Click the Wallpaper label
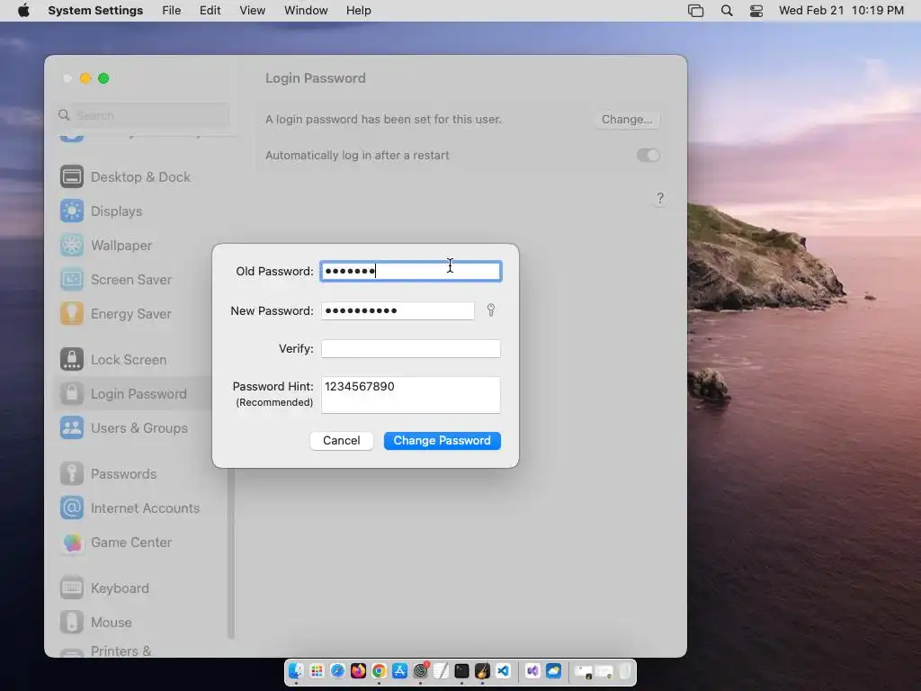 [121, 245]
